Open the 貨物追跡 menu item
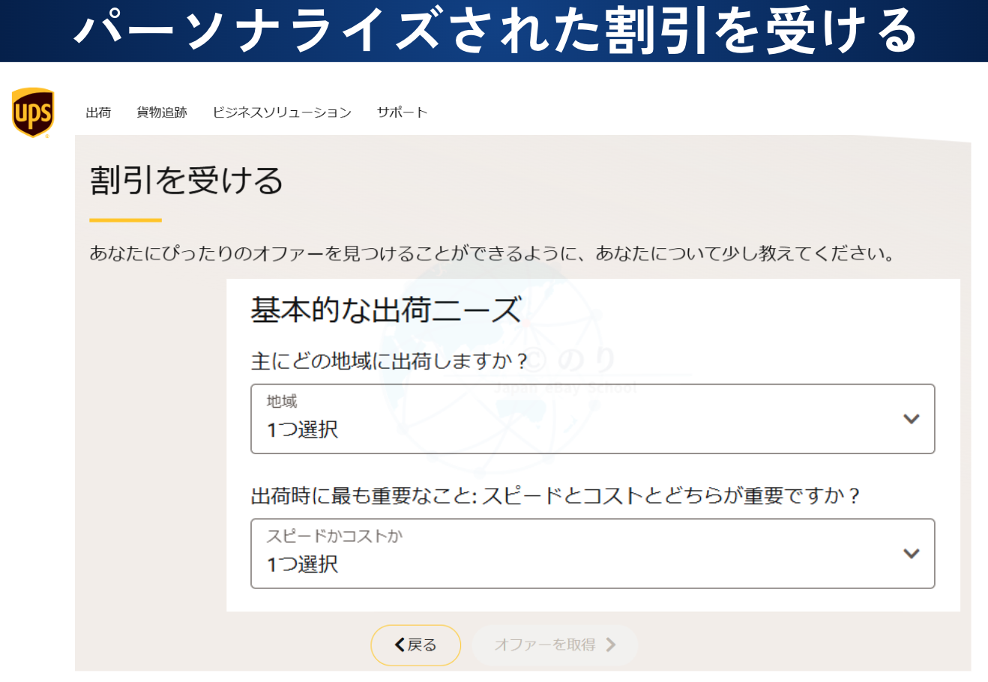Viewport: 988px width, 682px height. [162, 112]
